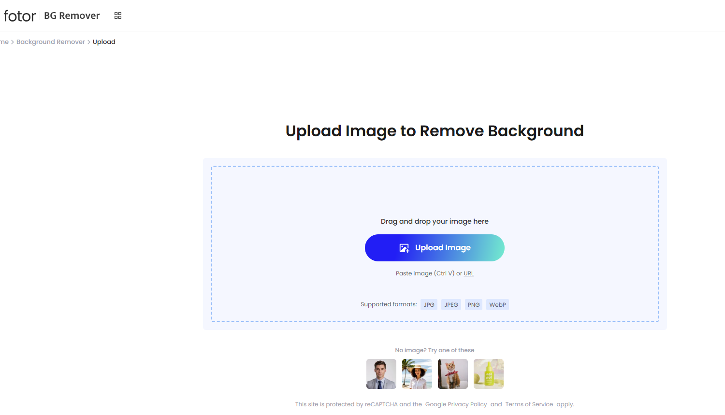This screenshot has width=725, height=415.
Task: Pick the cat sample image
Action: [453, 374]
